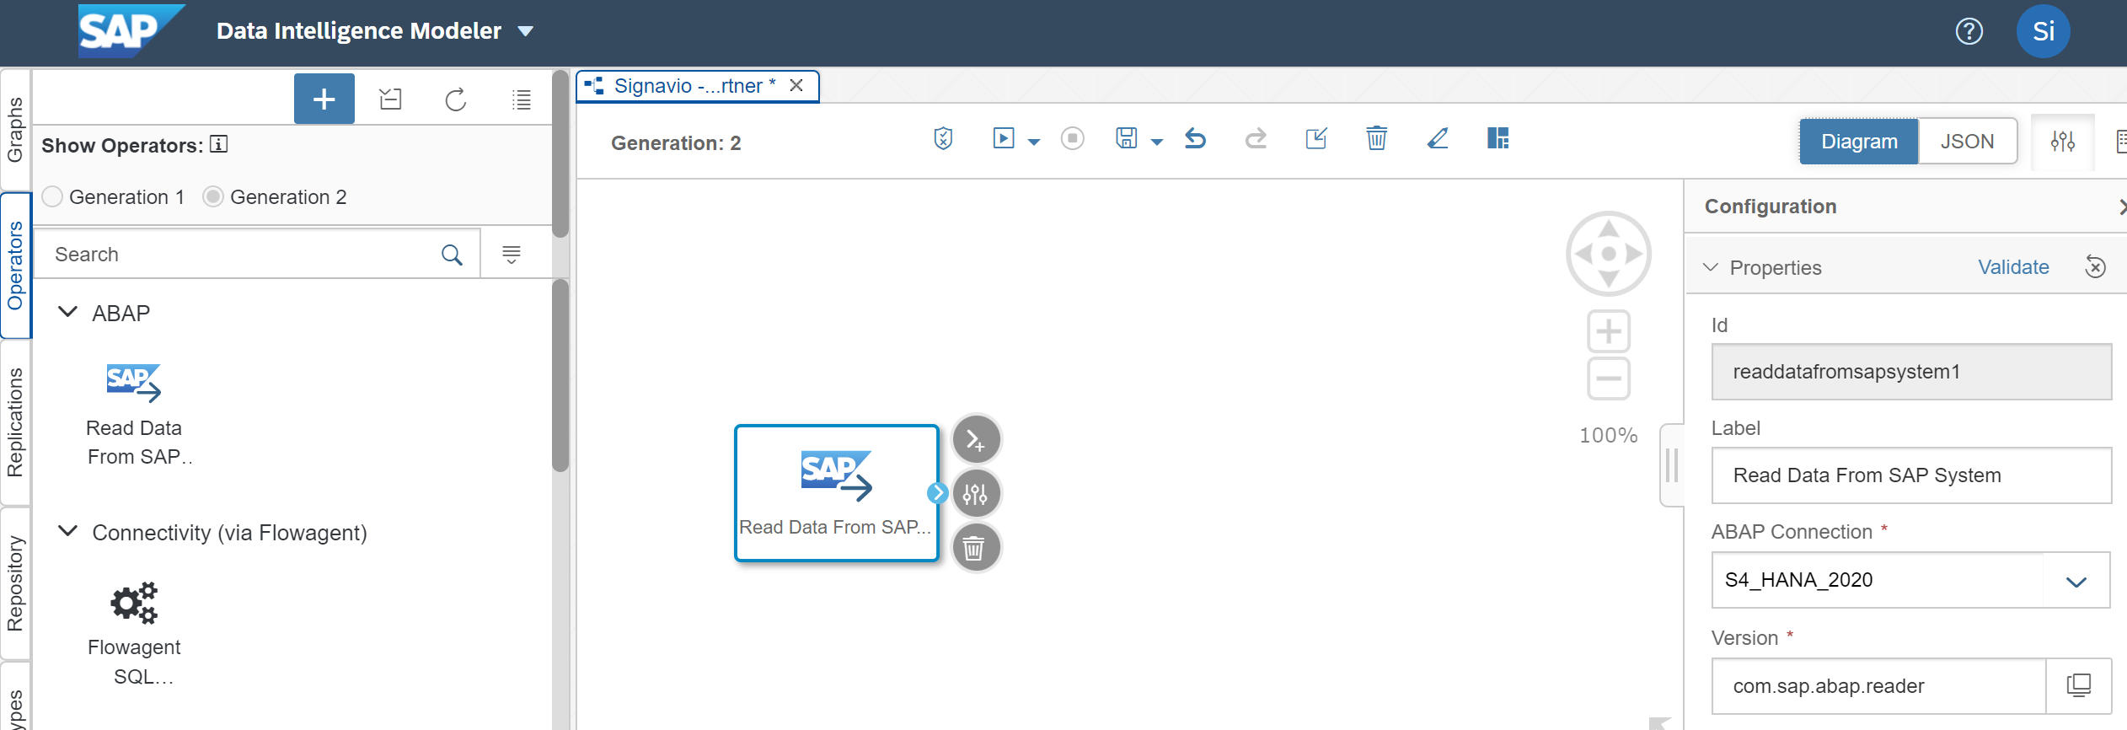Image resolution: width=2127 pixels, height=730 pixels.
Task: Click the blue plus add button
Action: pyautogui.click(x=324, y=99)
